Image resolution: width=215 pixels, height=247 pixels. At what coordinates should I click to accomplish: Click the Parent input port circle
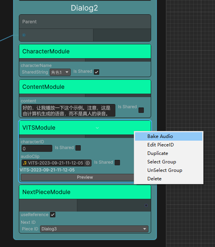(24, 35)
